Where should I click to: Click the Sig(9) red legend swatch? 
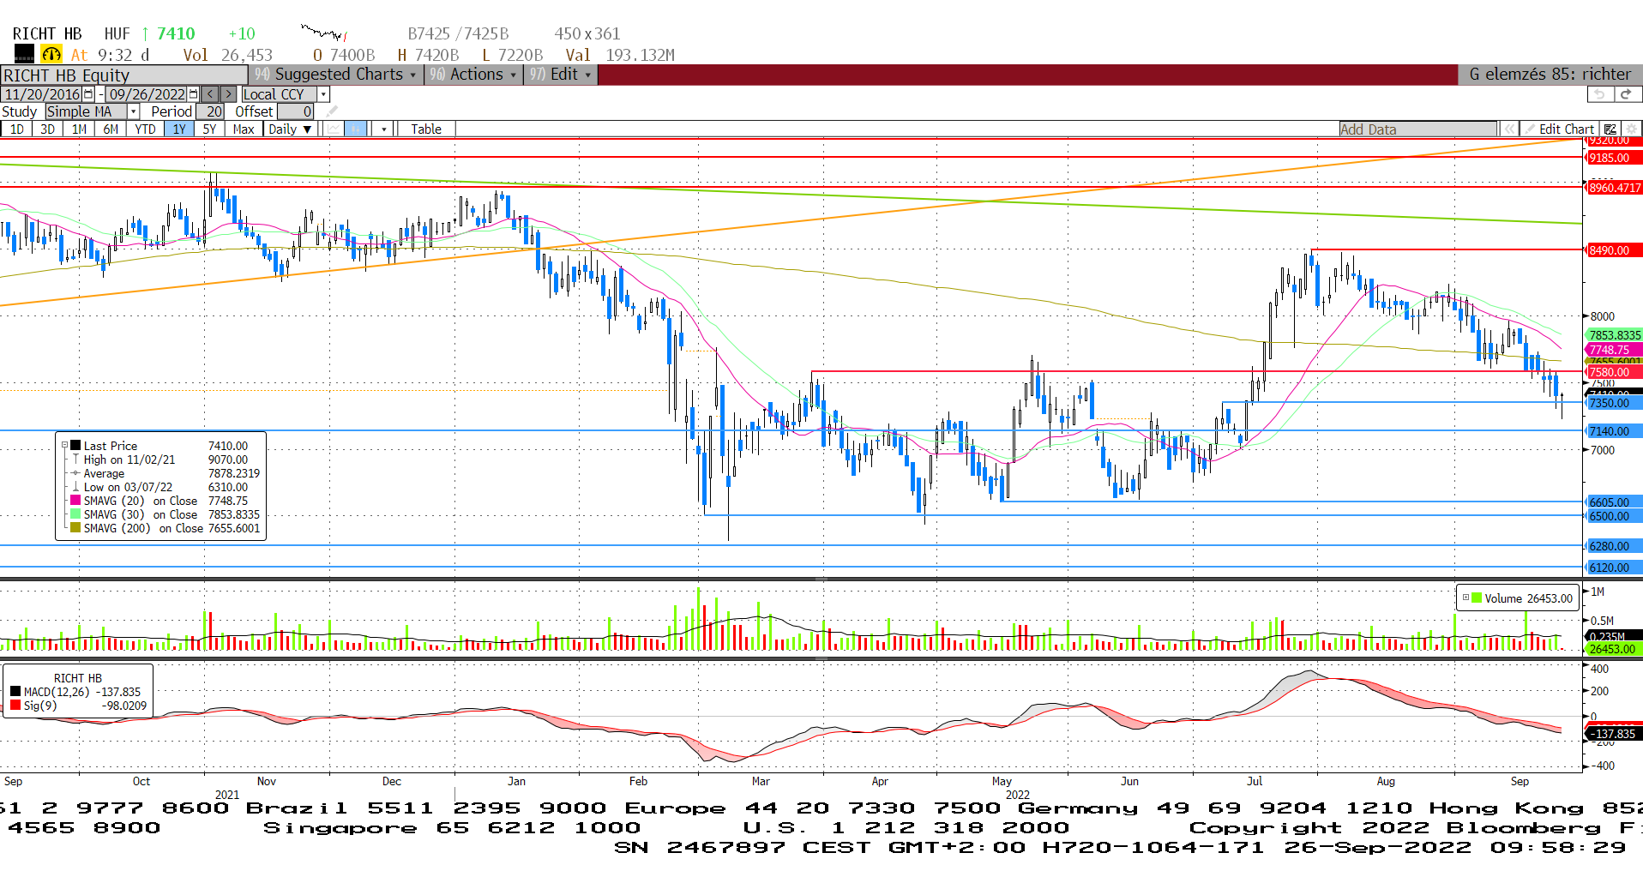15,706
